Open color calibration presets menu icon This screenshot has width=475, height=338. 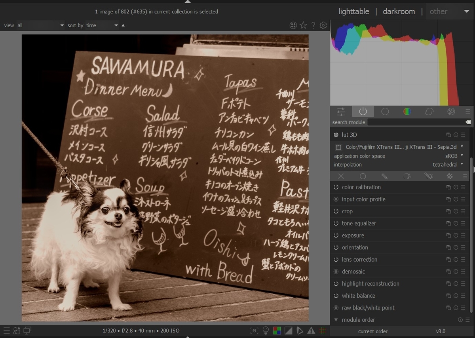tap(463, 187)
